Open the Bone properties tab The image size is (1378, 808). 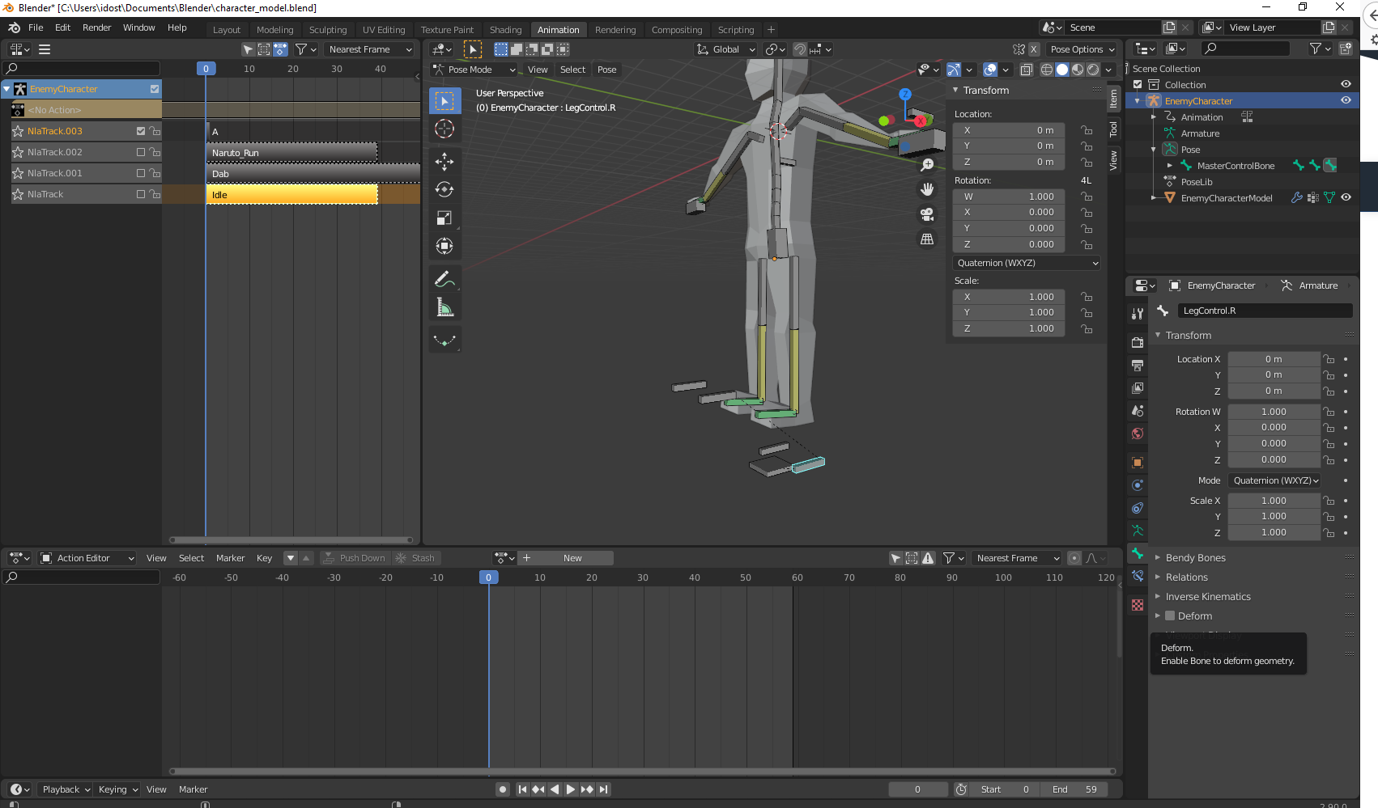coord(1138,554)
